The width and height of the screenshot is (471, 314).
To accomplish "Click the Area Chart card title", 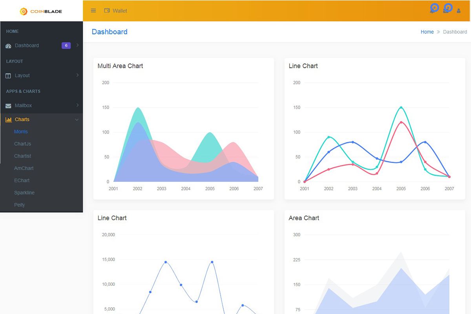I will pyautogui.click(x=304, y=218).
